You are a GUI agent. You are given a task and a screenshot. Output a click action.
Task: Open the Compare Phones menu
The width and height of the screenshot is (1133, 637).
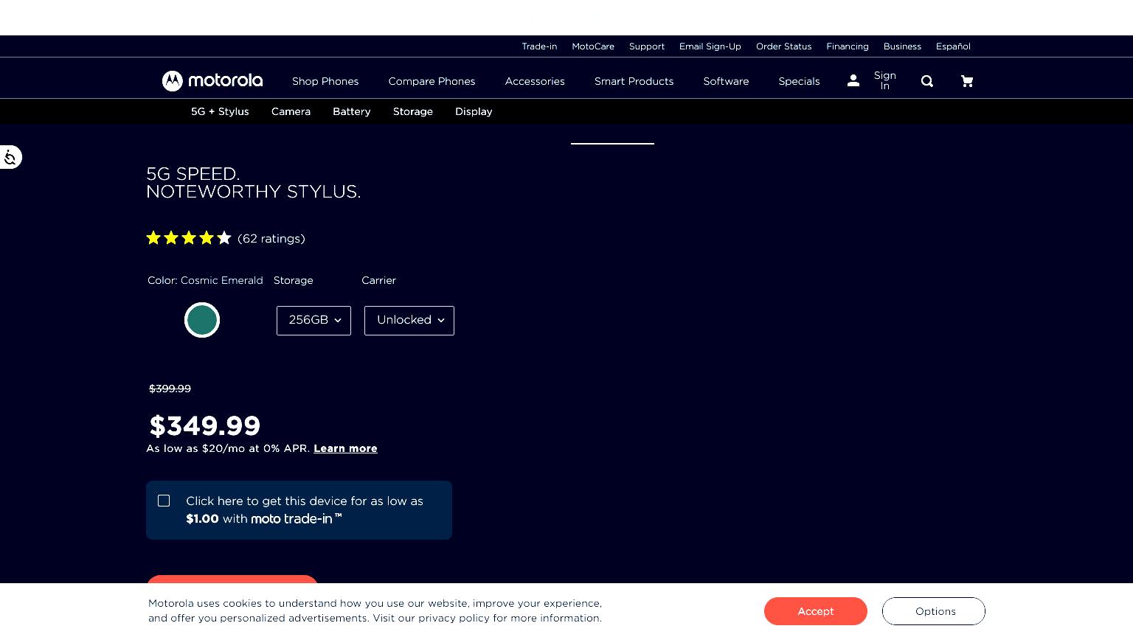pyautogui.click(x=432, y=81)
